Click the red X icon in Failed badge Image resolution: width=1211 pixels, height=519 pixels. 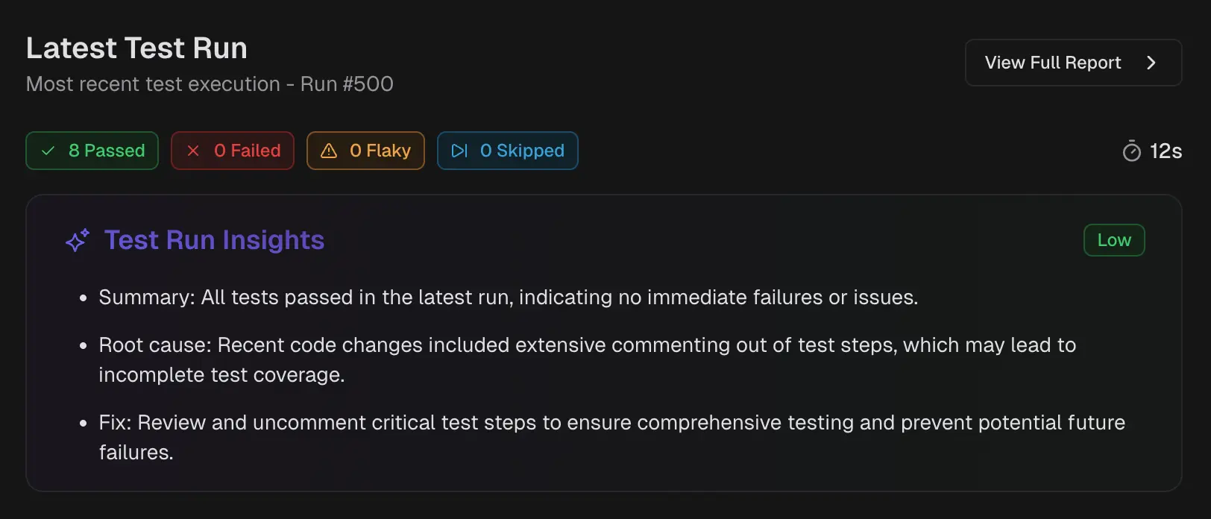point(193,151)
